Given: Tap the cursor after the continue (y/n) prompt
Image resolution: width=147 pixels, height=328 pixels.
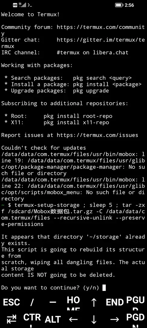Looking at the screenshot, I should pos(104,288).
